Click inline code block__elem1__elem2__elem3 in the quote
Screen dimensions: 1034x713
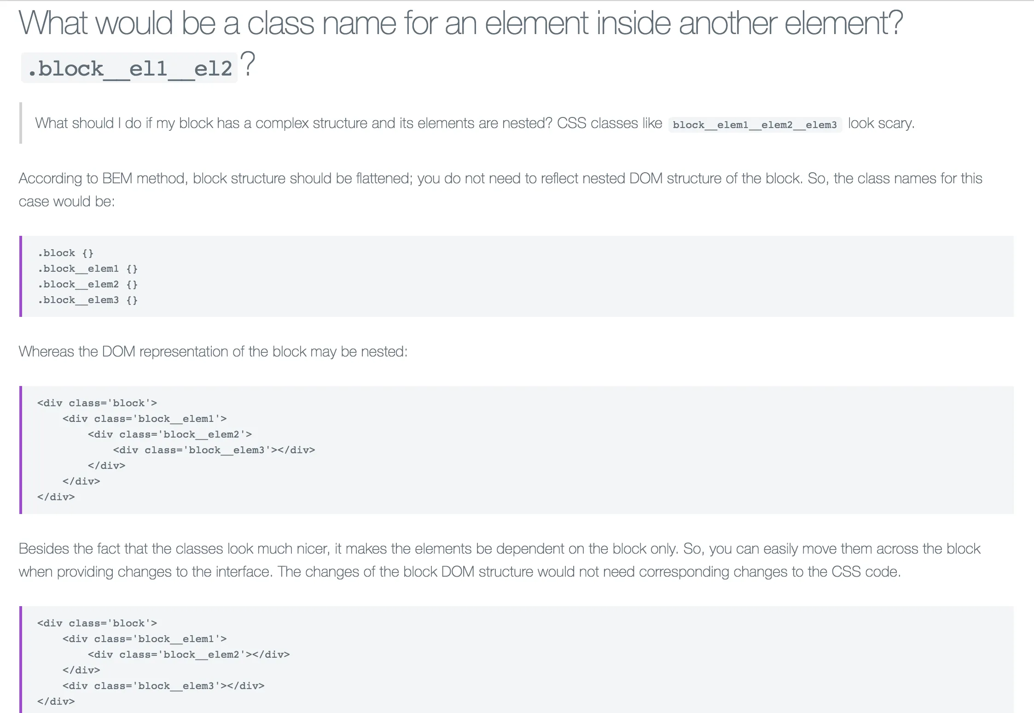755,124
